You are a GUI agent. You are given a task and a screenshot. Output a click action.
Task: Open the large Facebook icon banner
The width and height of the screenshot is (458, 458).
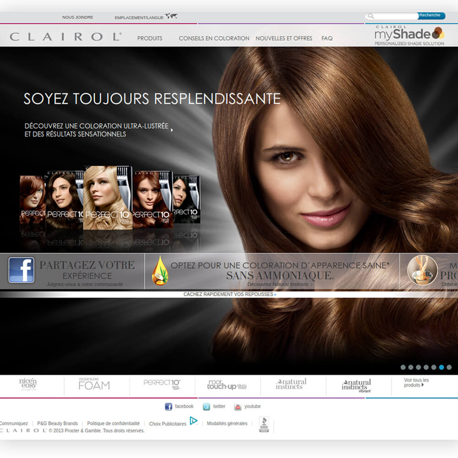(x=22, y=270)
